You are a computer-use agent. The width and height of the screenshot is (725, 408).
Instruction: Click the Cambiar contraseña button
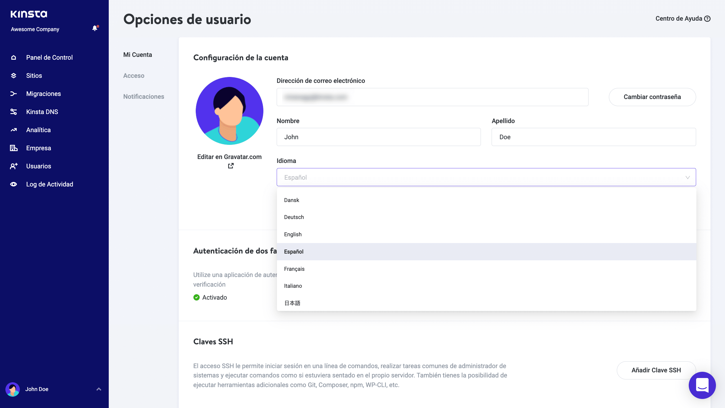(652, 97)
